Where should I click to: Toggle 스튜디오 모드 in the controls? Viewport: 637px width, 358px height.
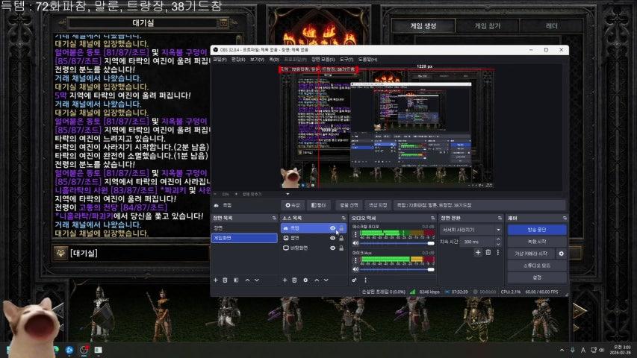pyautogui.click(x=537, y=266)
